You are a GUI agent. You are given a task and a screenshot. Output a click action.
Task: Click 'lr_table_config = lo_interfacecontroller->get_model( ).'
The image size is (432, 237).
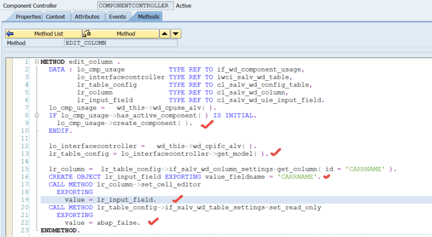click(x=158, y=154)
